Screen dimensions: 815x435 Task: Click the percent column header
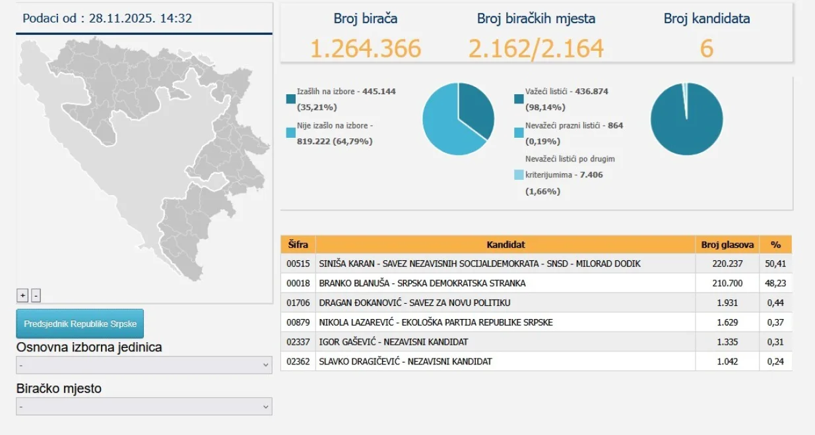coord(775,245)
